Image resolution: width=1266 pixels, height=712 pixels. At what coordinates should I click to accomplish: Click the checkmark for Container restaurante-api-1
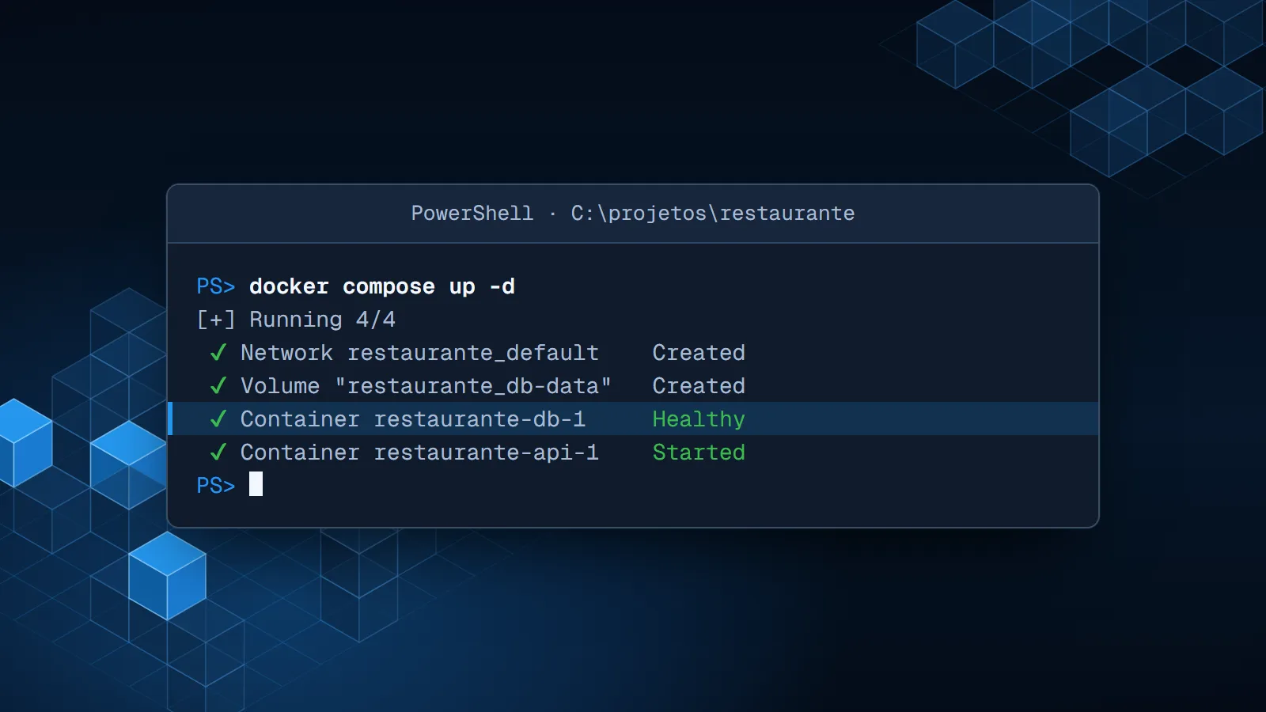pyautogui.click(x=218, y=453)
